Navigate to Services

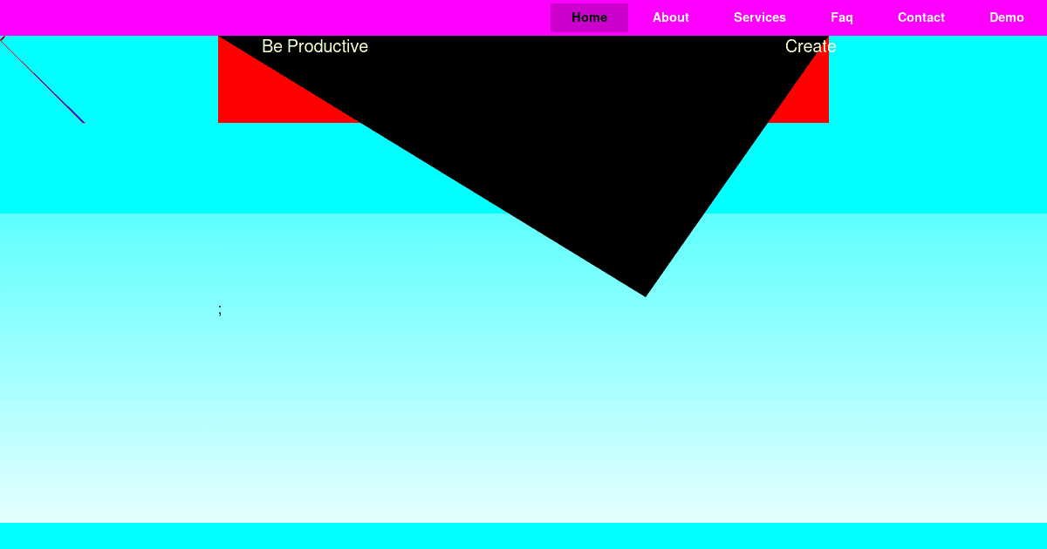click(759, 17)
